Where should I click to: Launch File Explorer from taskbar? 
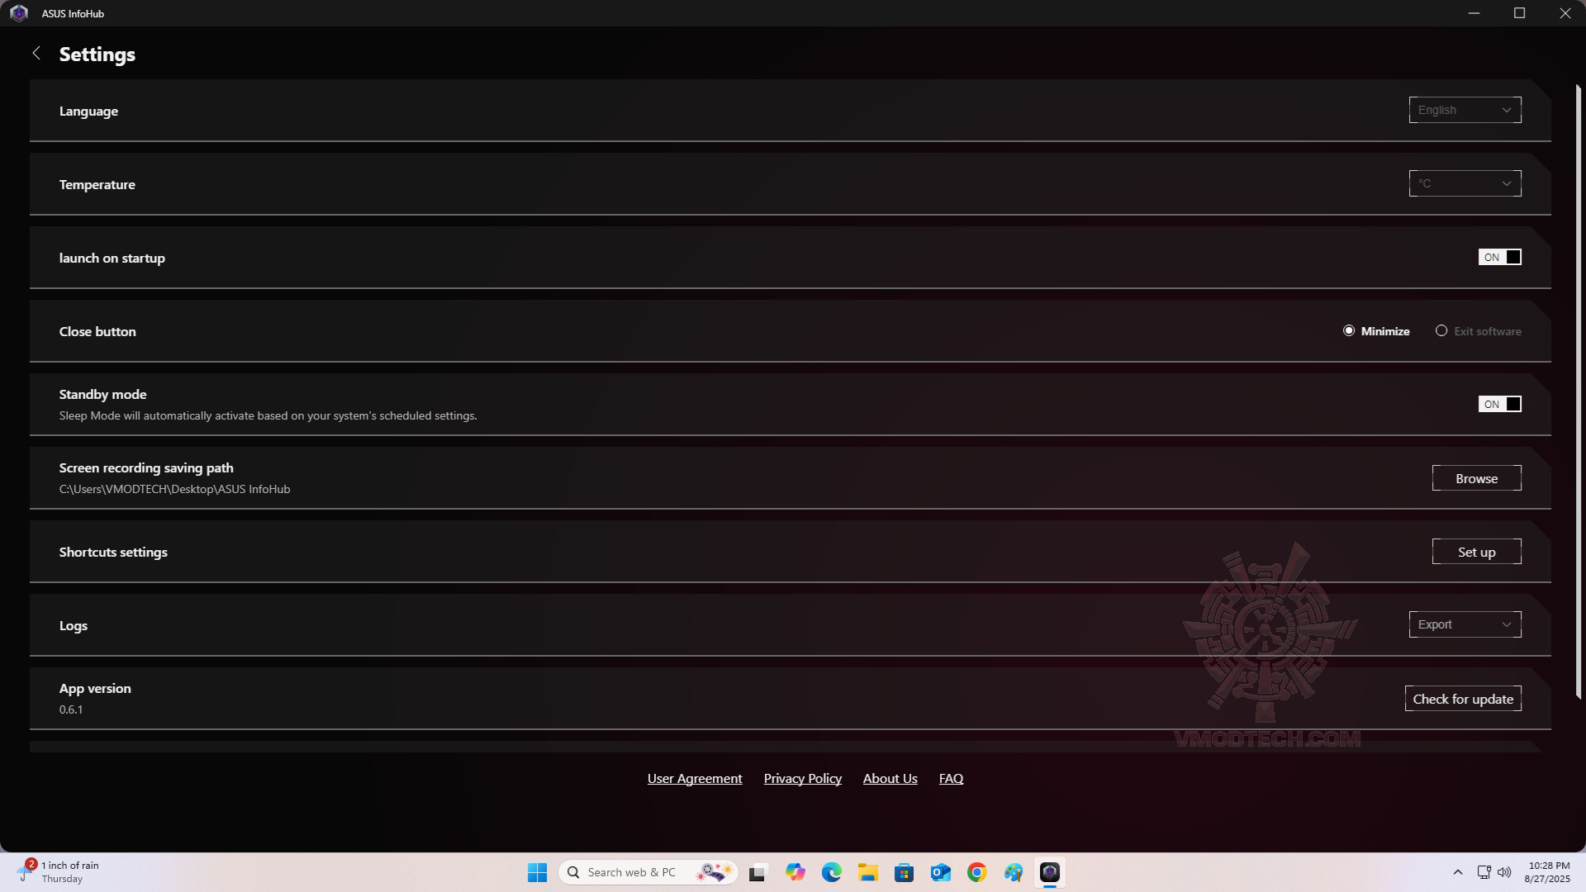pos(867,872)
